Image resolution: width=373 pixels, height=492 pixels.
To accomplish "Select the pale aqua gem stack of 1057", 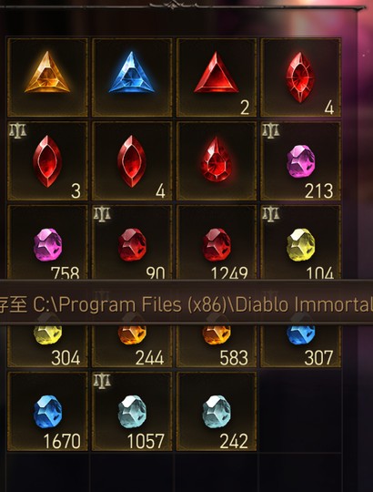I will [x=132, y=411].
